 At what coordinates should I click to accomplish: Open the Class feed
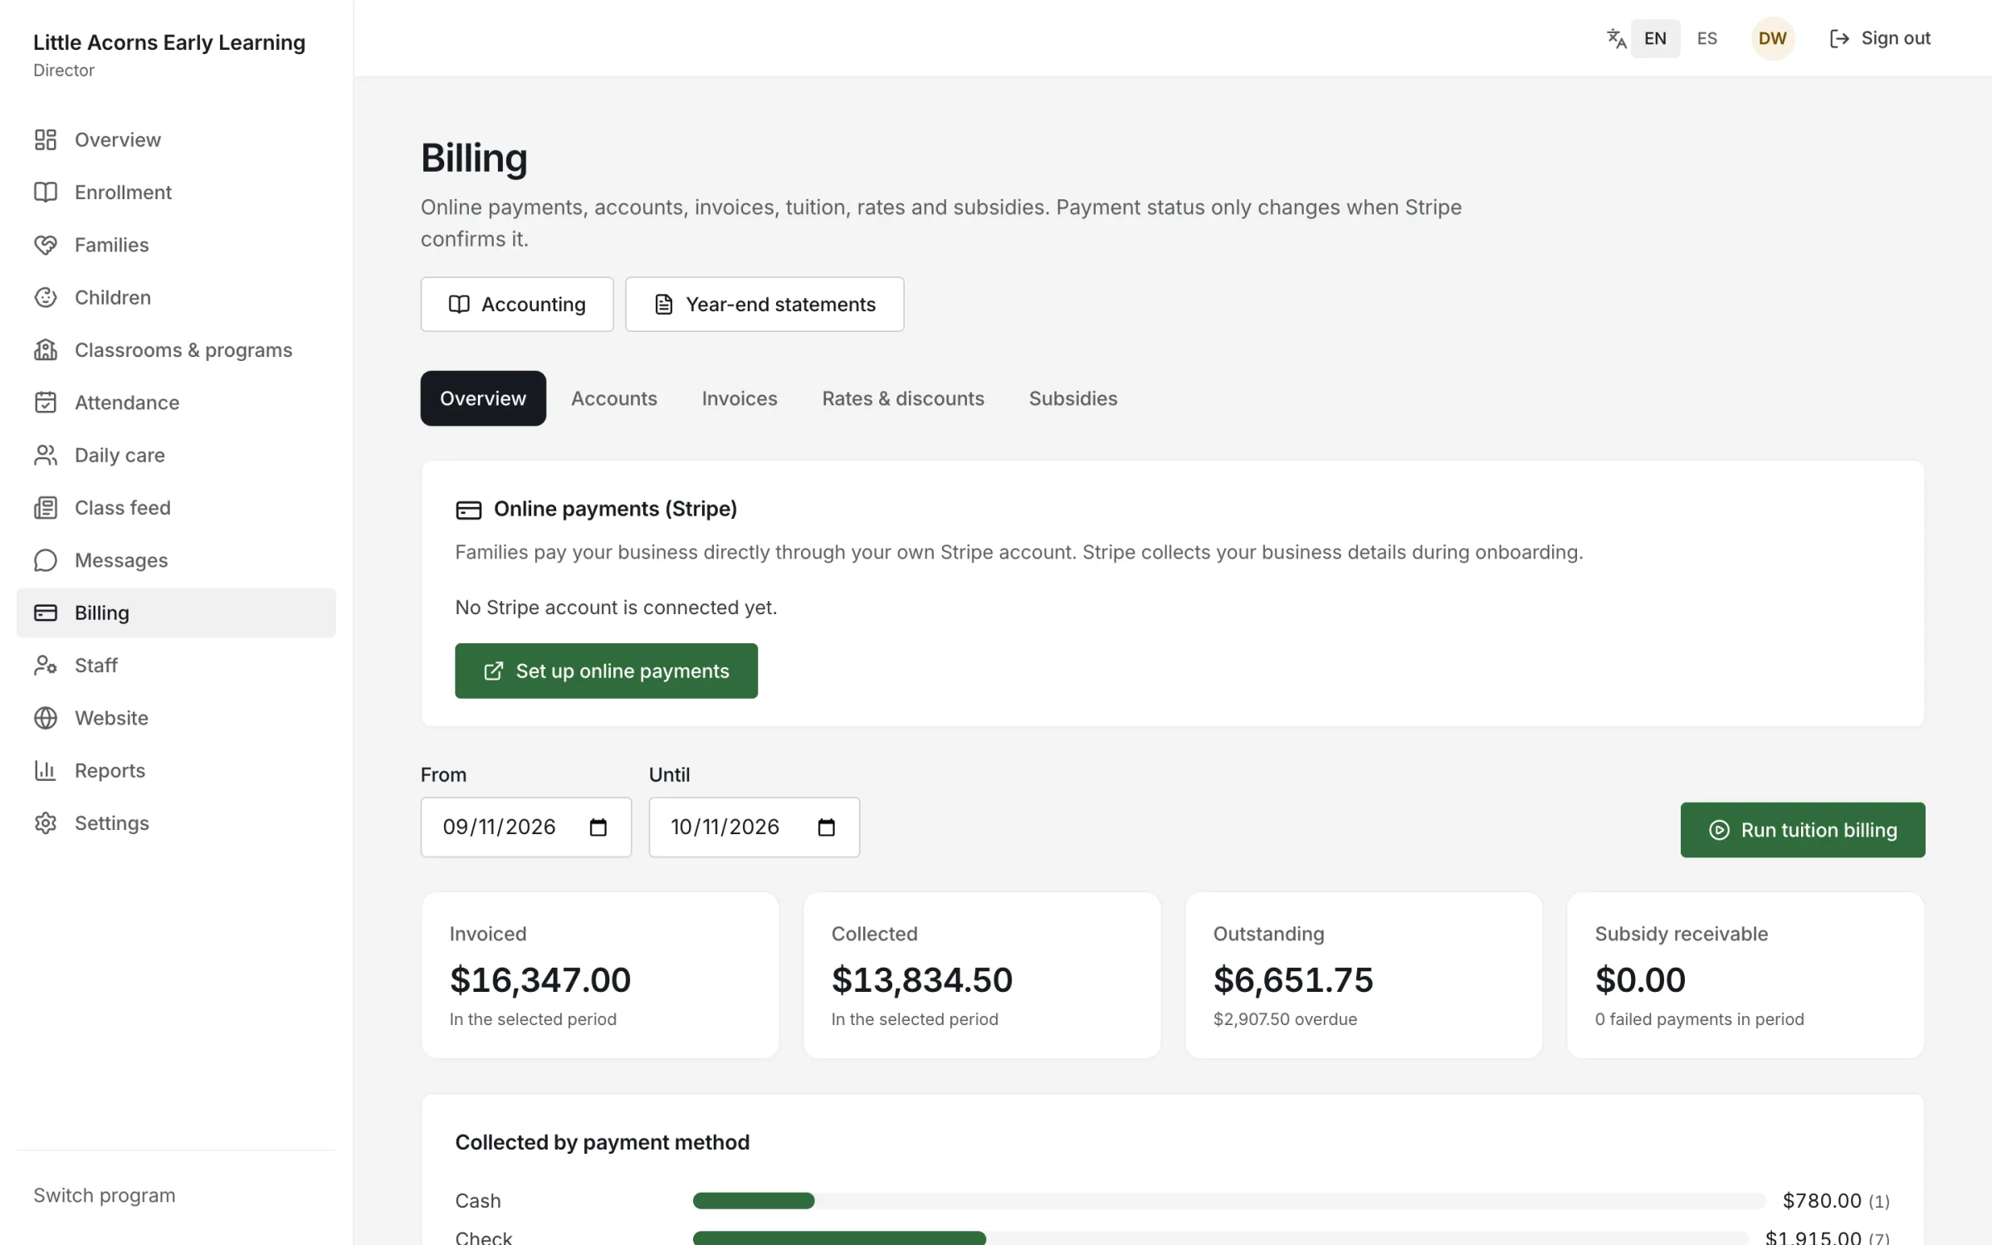pyautogui.click(x=176, y=507)
